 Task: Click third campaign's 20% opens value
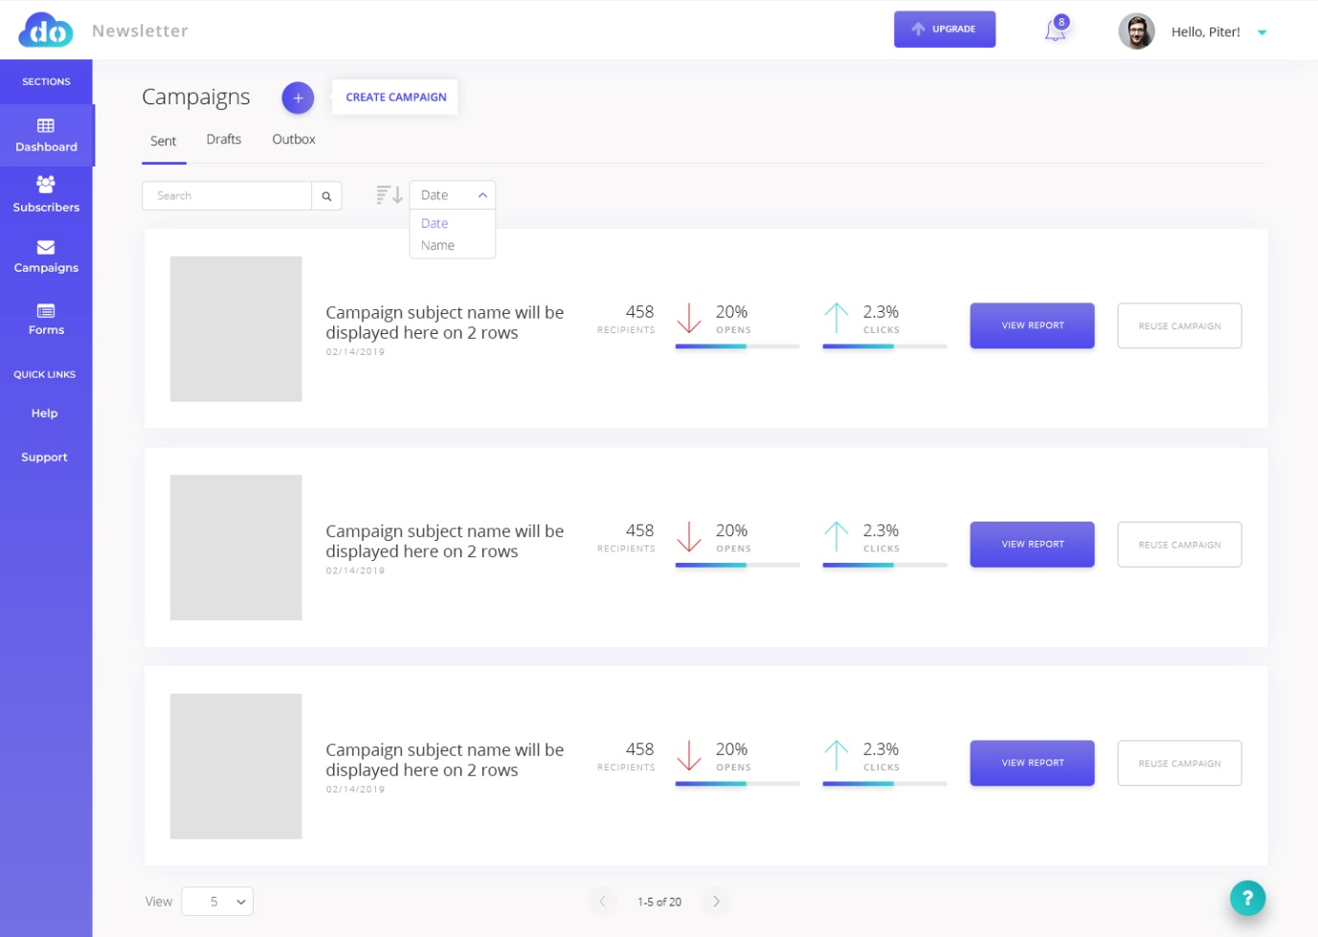731,749
